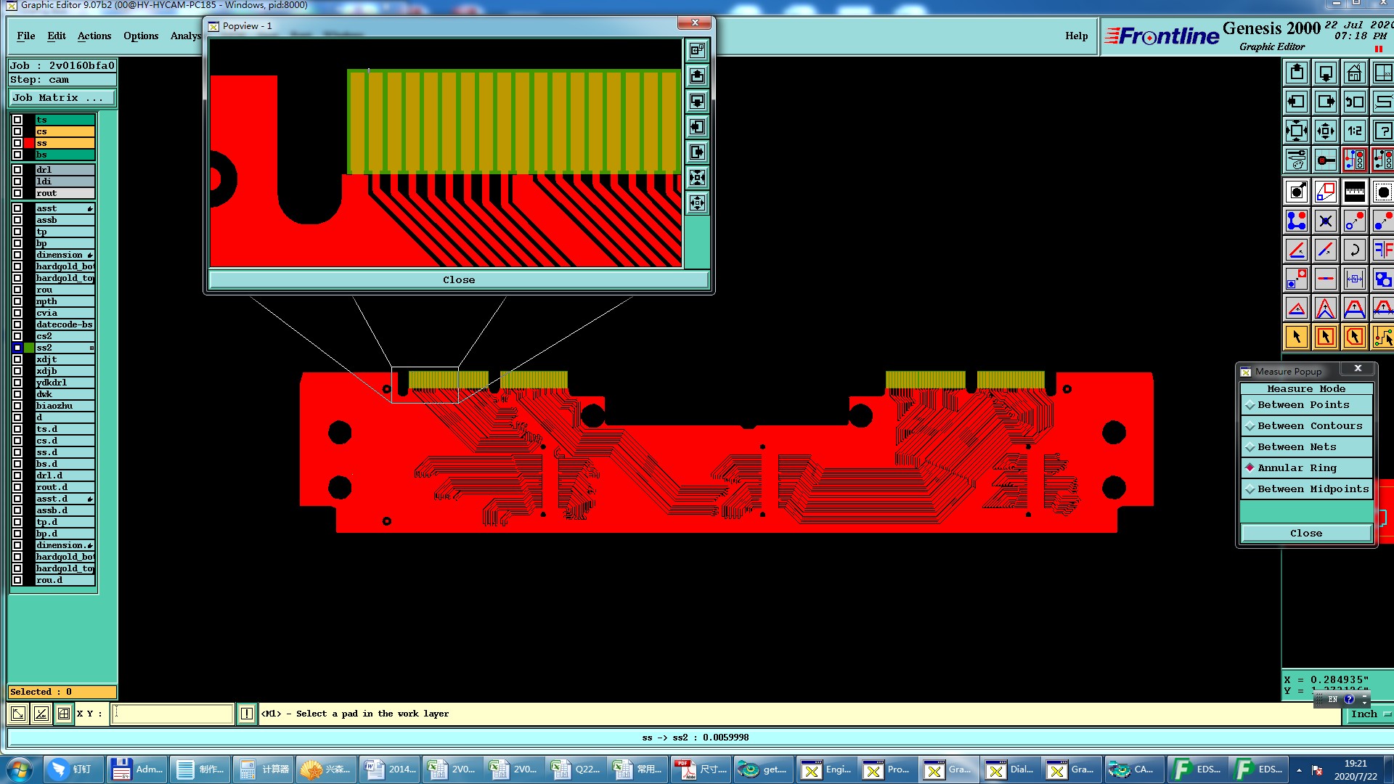This screenshot has width=1394, height=784.
Task: Select the 1:2 zoom icon
Action: (x=1354, y=131)
